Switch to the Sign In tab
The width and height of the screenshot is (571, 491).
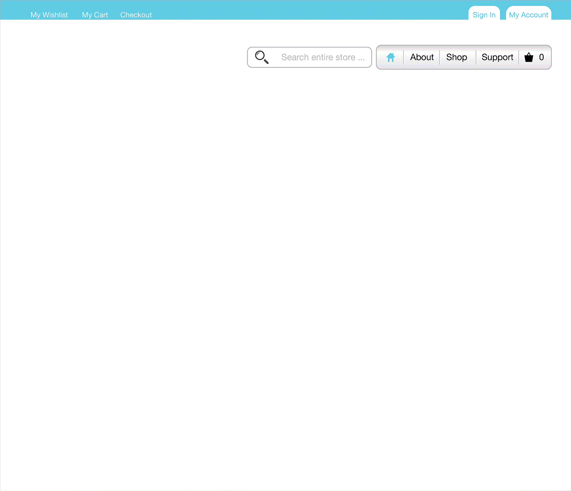pyautogui.click(x=484, y=15)
